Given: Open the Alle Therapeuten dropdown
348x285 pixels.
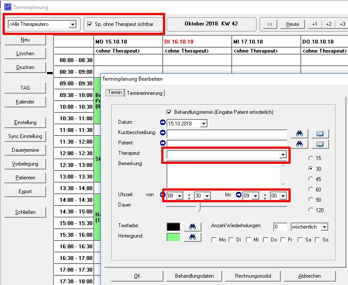Looking at the screenshot, I should point(72,25).
